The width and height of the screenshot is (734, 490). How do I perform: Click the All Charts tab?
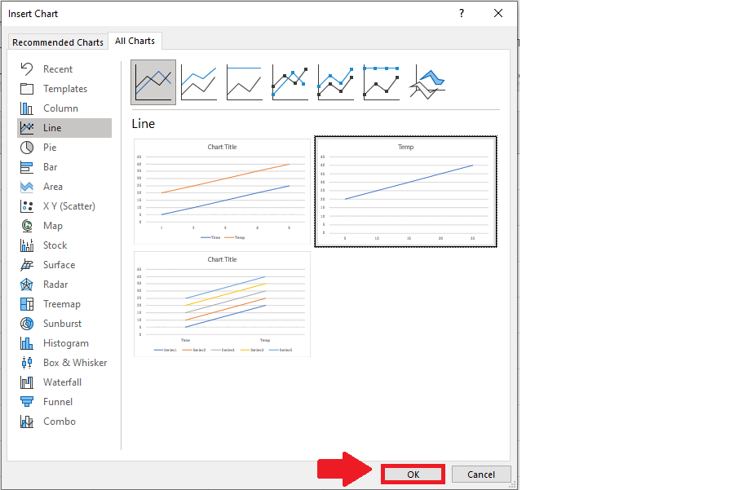[135, 42]
